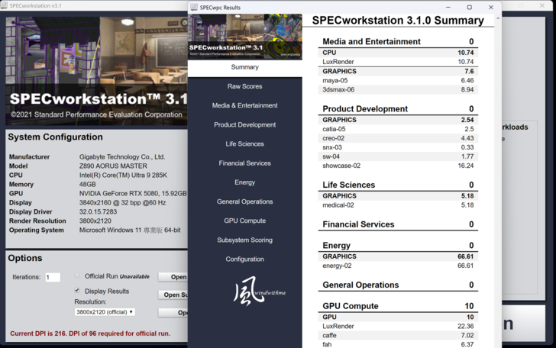Click the Intel Core Ultra 9 285K value
556x348 pixels.
[x=123, y=175]
